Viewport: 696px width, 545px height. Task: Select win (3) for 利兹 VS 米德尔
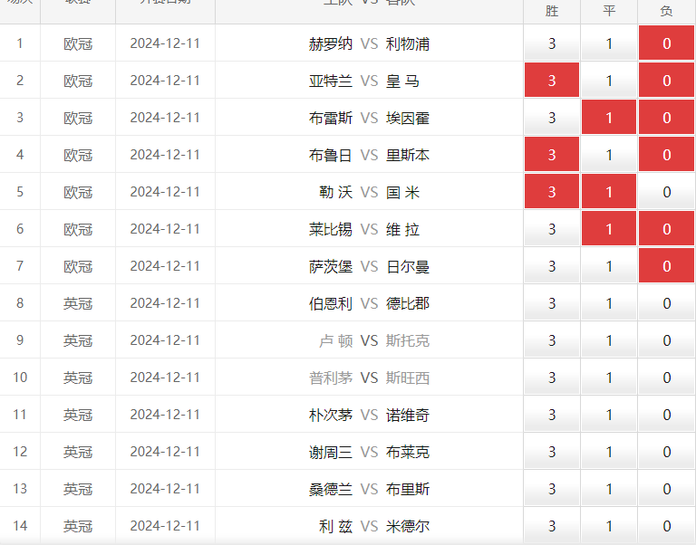pyautogui.click(x=552, y=525)
